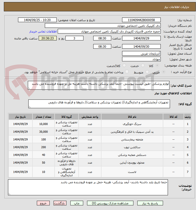
Task: Click the شماره نیاز number field
Action: tap(141, 20)
